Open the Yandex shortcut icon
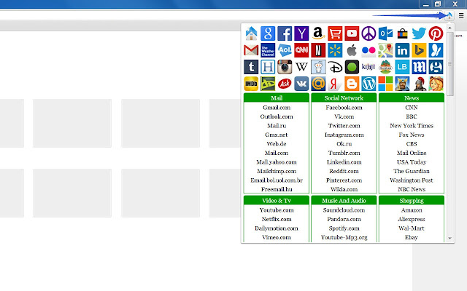The image size is (467, 291). click(335, 84)
